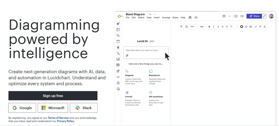Sign up with Slack button

(84, 108)
